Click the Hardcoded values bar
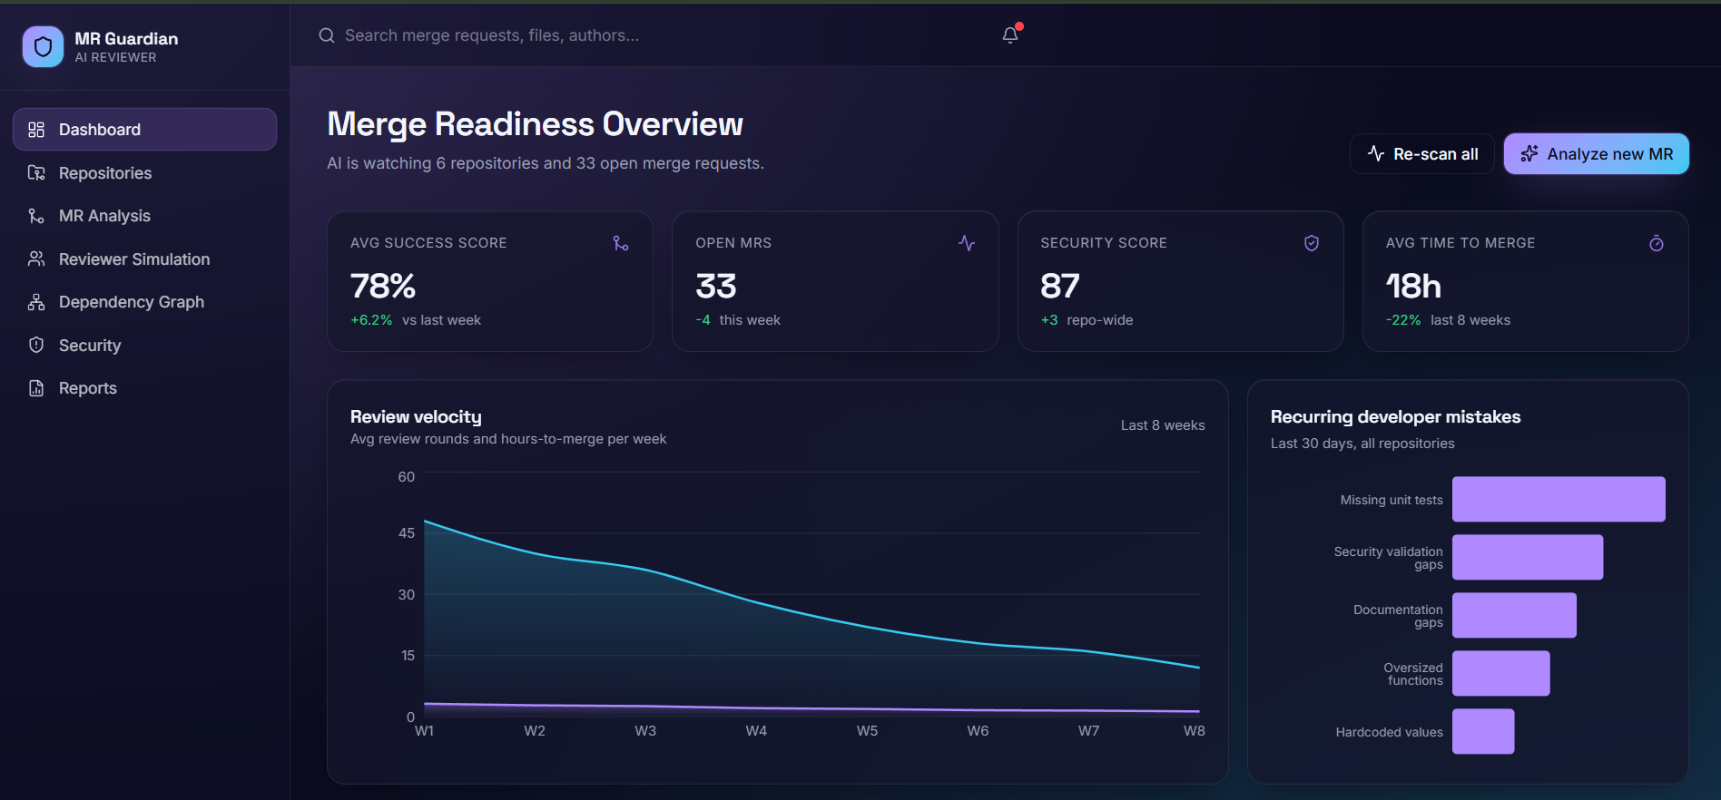This screenshot has width=1721, height=800. point(1483,732)
